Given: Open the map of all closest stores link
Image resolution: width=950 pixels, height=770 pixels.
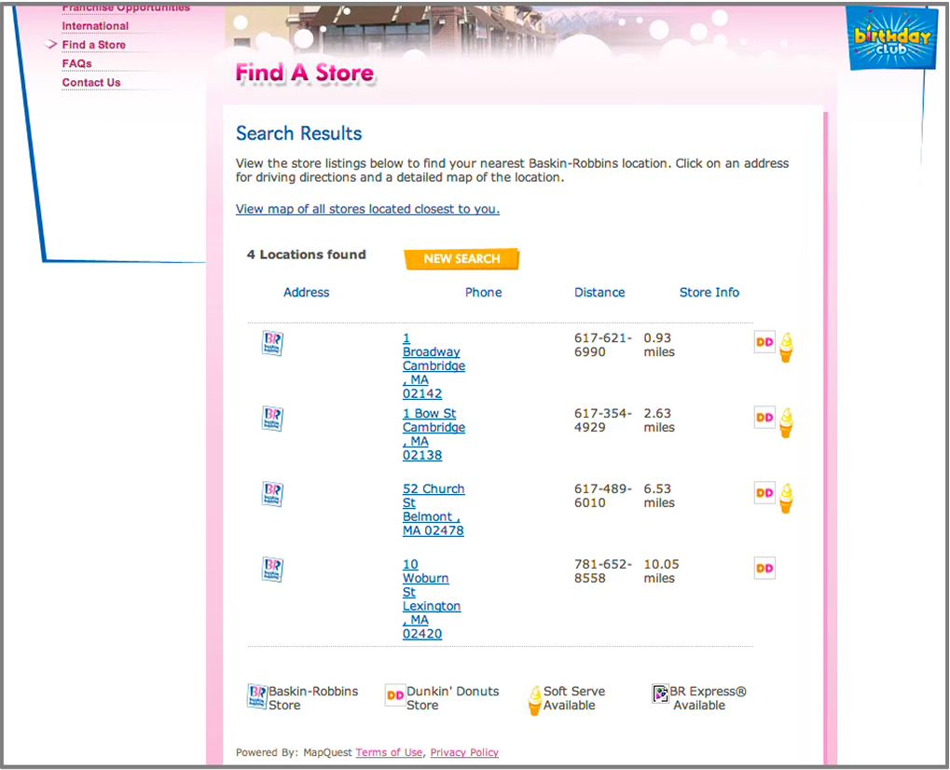Looking at the screenshot, I should click(367, 209).
